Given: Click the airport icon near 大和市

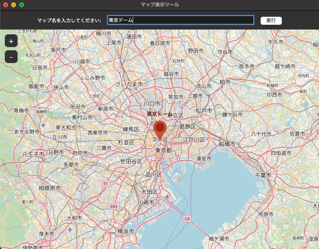Looking at the screenshot, I should 70,229.
